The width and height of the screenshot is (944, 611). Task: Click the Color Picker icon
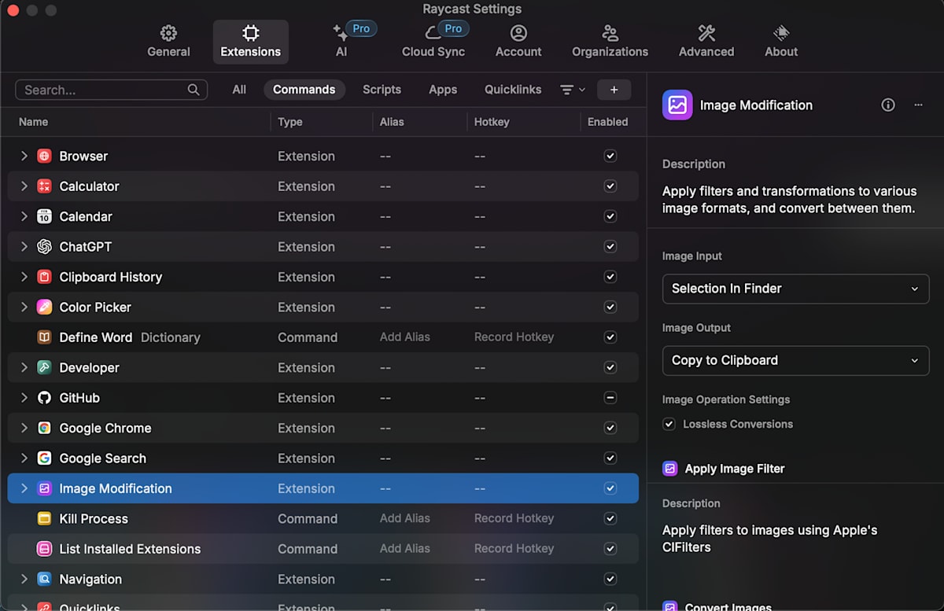pos(45,307)
